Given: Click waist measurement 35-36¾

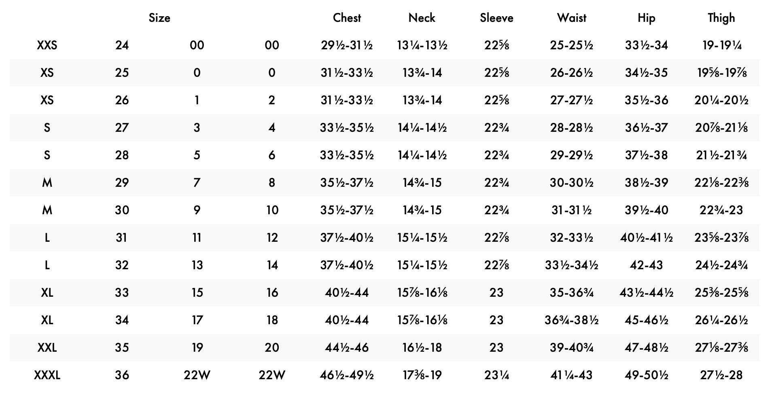Looking at the screenshot, I should [571, 293].
